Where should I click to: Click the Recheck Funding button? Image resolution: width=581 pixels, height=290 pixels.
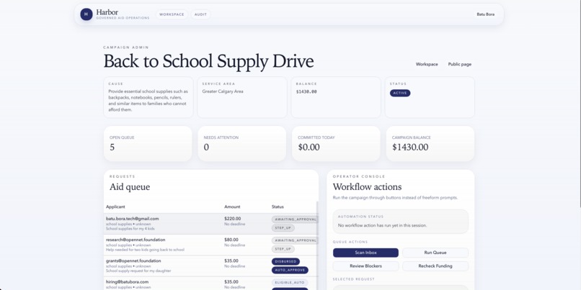(x=435, y=266)
